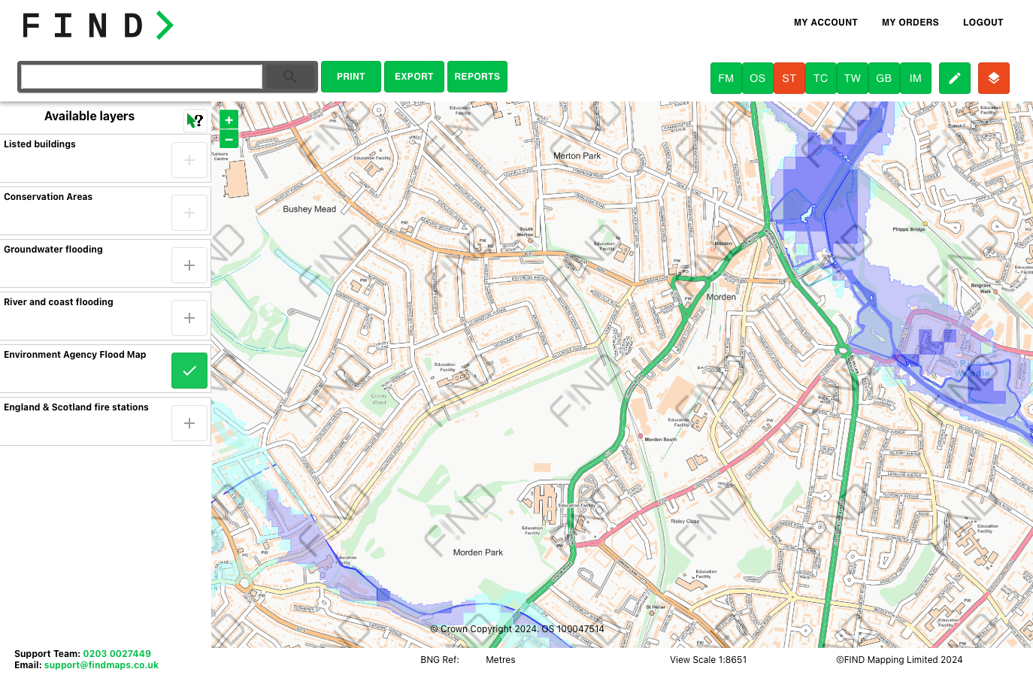Toggle the Groundwater flooding layer on

coord(189,265)
